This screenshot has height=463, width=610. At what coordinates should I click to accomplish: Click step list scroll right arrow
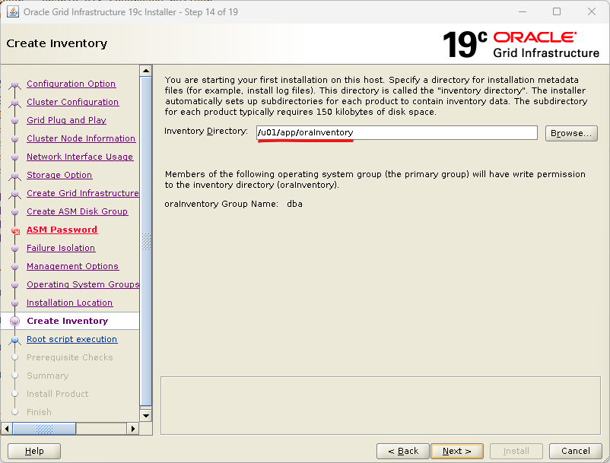(x=133, y=429)
